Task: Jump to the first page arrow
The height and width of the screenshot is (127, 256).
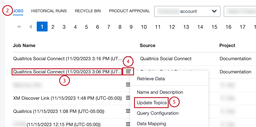Action: click(x=19, y=27)
